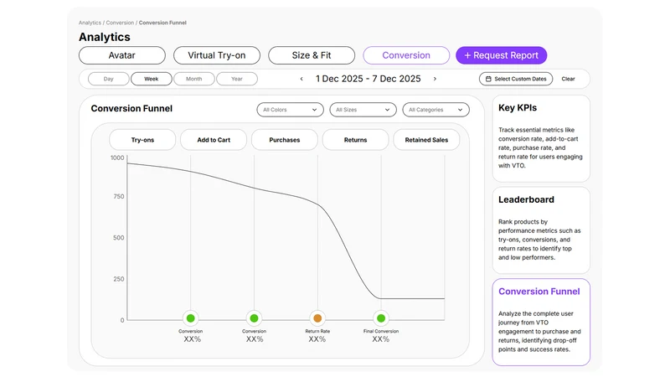Viewport: 670px width, 377px height.
Task: Click the Analytics page title
Action: coord(104,37)
